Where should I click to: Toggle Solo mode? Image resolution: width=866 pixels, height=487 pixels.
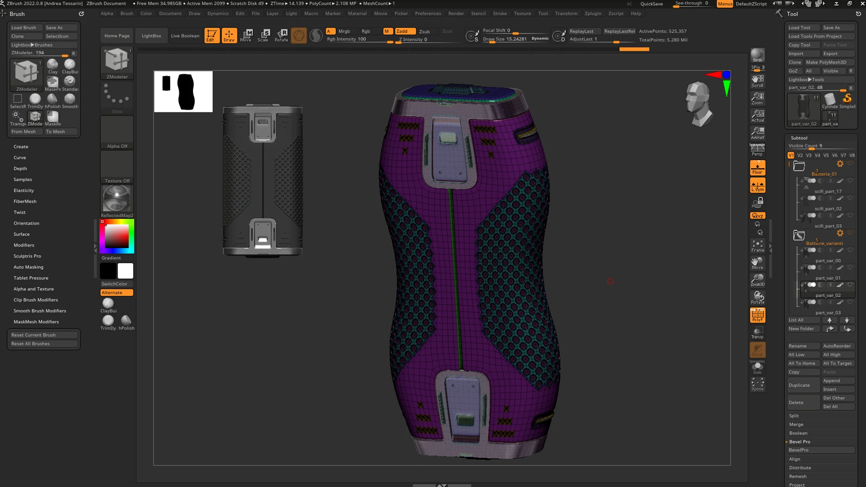757,368
